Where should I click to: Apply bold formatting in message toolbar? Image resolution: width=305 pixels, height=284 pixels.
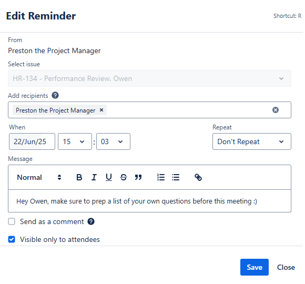pyautogui.click(x=79, y=177)
